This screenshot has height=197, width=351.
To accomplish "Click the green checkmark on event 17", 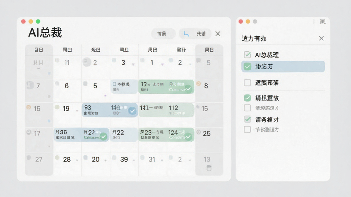I will [189, 89].
